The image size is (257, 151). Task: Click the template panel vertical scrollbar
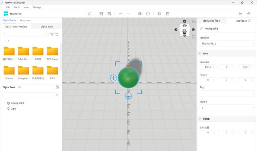coord(61,57)
